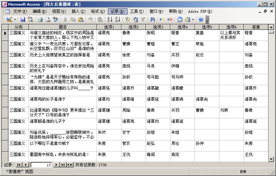Select the 选项2 column header

pyautogui.click(x=133, y=27)
